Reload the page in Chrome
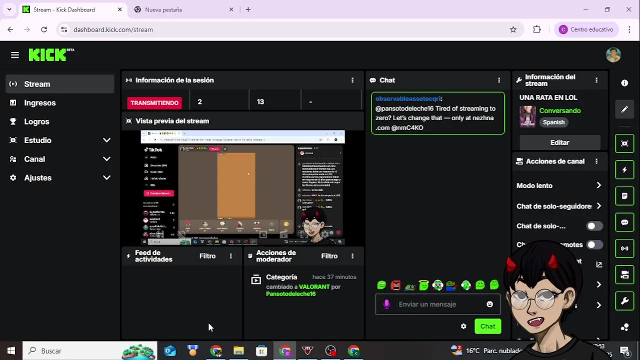Viewport: 640px width, 360px height. pos(44,29)
